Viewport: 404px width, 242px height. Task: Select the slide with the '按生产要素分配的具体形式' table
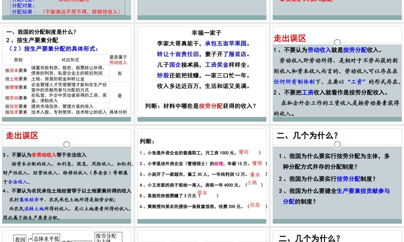pos(67,74)
